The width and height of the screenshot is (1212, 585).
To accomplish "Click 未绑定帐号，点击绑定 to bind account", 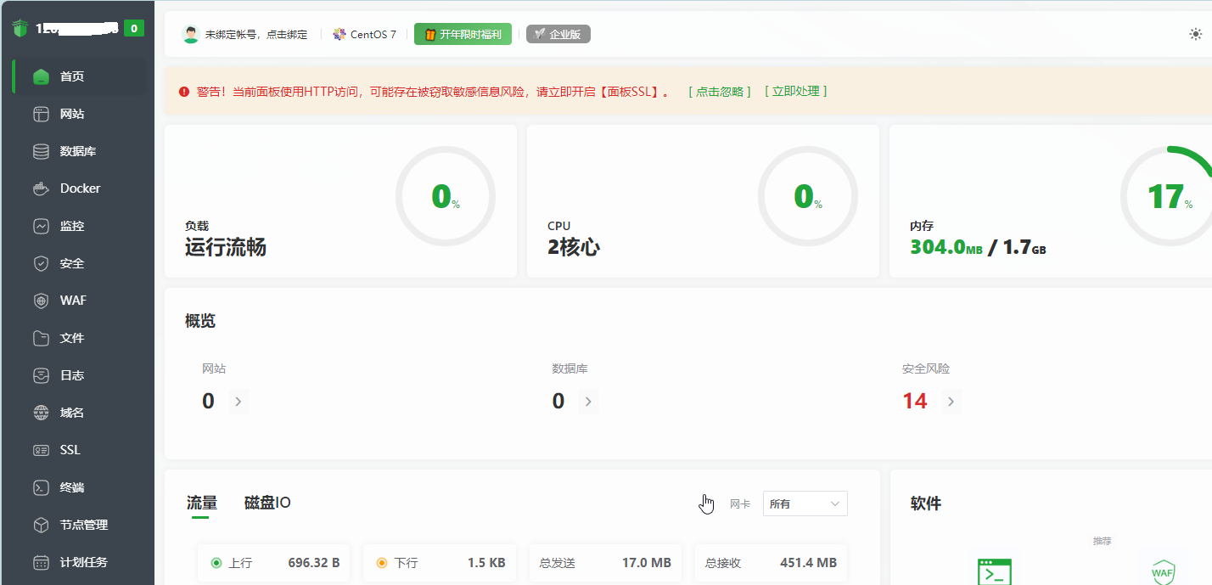I will pos(256,34).
